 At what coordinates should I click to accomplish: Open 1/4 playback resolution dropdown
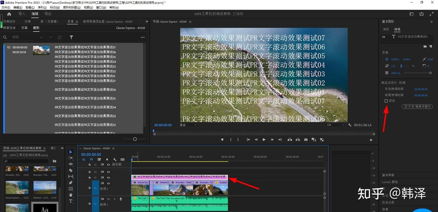[x=336, y=125]
